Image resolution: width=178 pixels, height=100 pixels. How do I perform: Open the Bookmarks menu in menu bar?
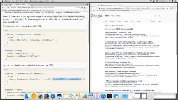[33, 1]
